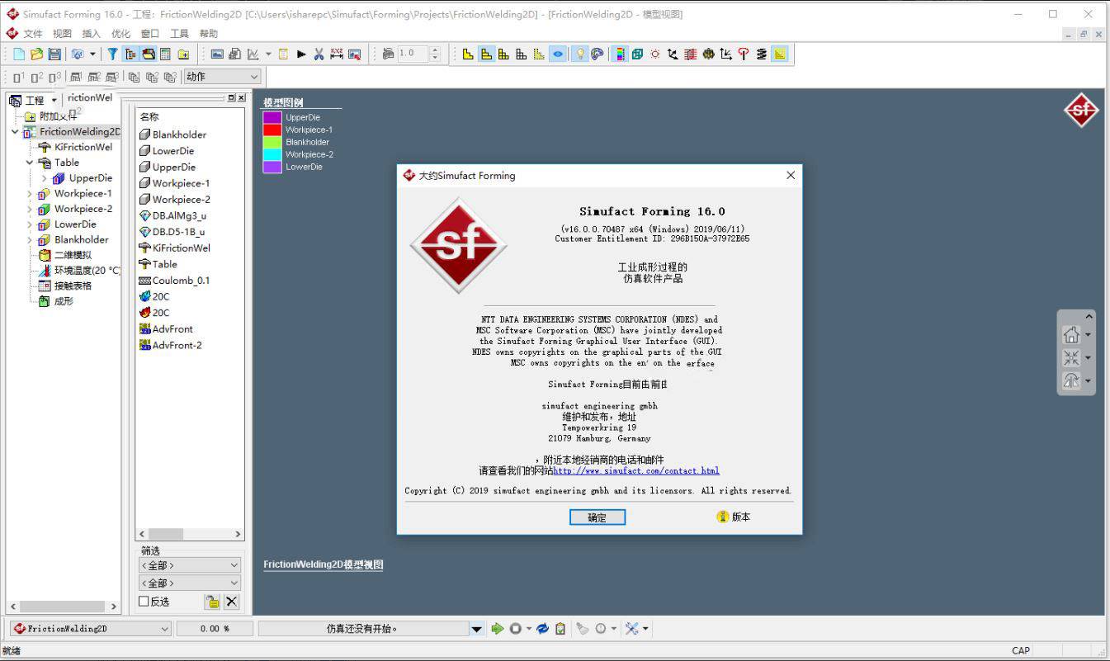The width and height of the screenshot is (1110, 661).
Task: Collapse the Table tree node
Action: 30,163
